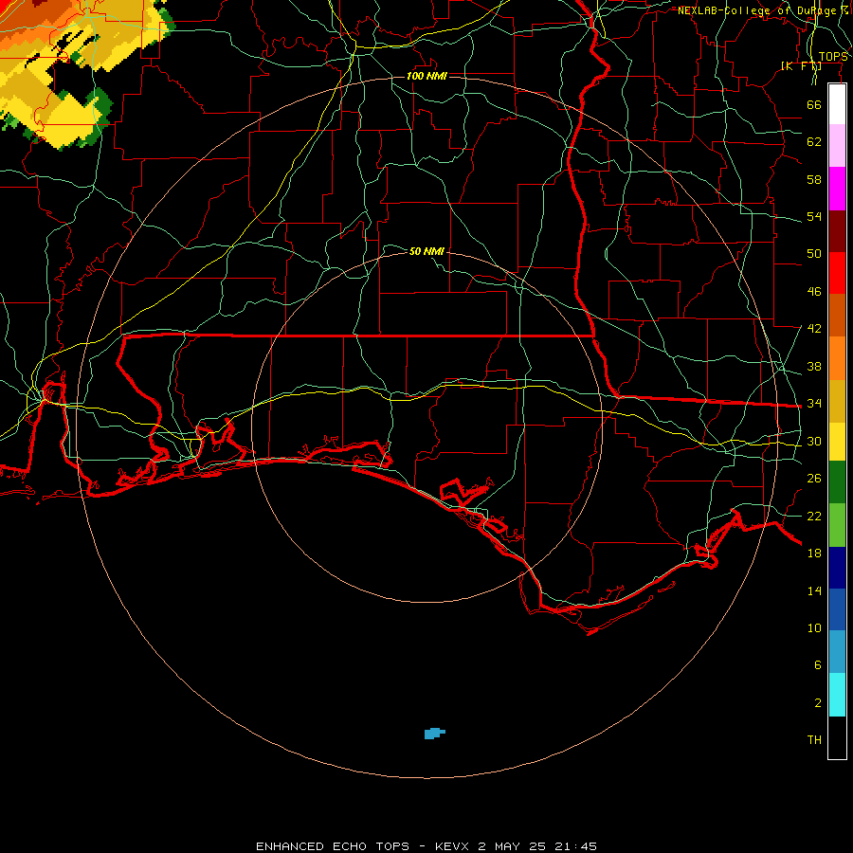The image size is (853, 853).
Task: Click the black TH threshold legend swatch
Action: [837, 737]
